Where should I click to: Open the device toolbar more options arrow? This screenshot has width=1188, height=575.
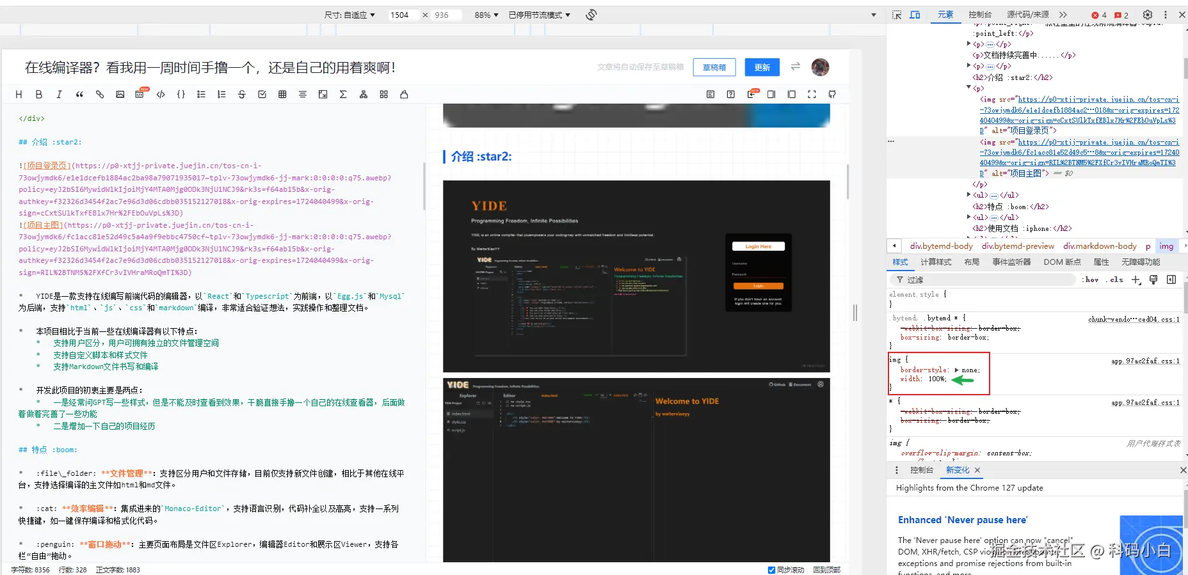874,15
